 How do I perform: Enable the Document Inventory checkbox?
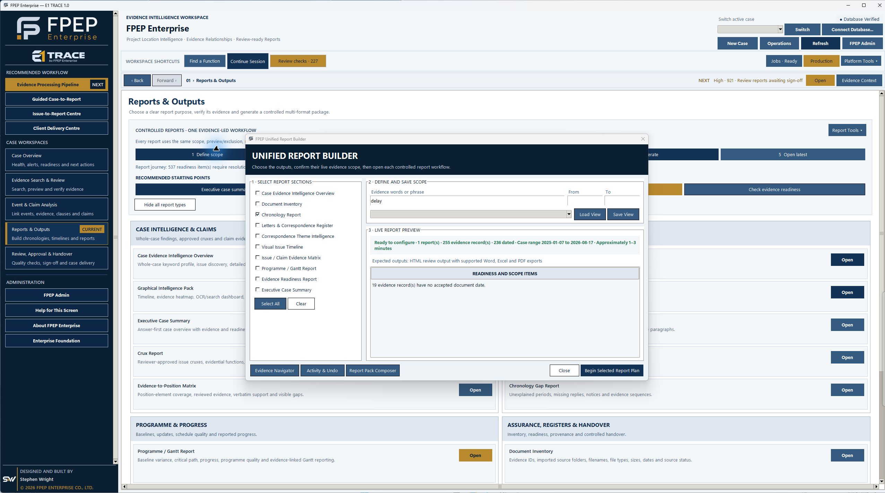(x=258, y=204)
